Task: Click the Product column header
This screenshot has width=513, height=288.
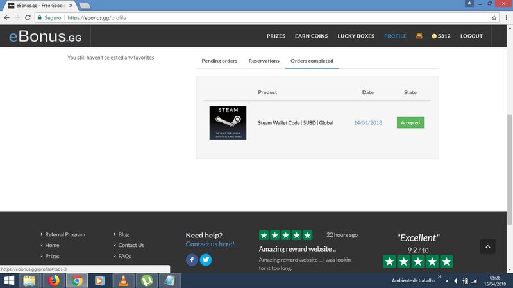Action: (267, 92)
